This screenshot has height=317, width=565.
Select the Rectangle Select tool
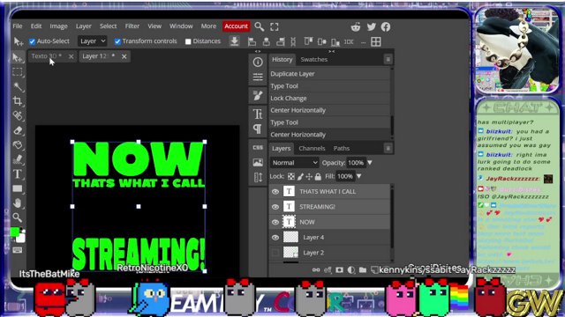pos(17,72)
